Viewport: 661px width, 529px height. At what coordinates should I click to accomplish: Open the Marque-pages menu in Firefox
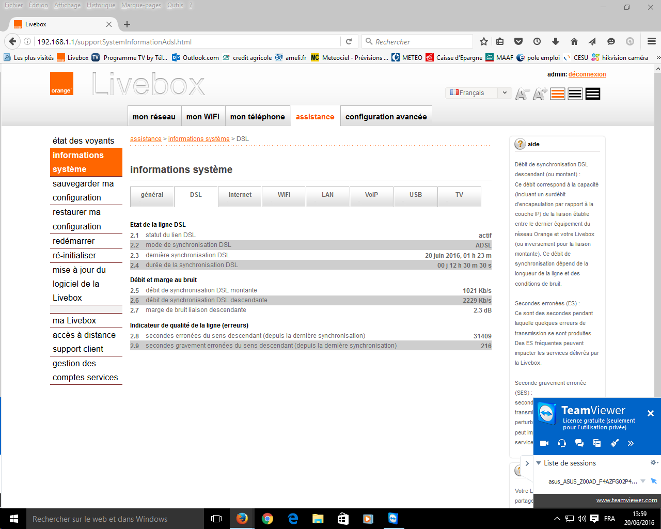(x=141, y=5)
